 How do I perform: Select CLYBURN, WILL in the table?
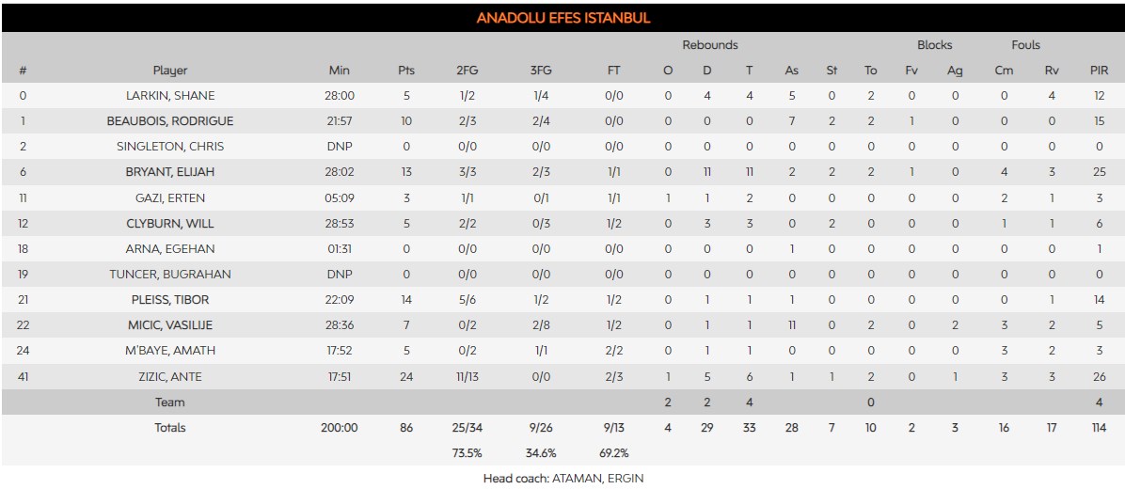170,224
